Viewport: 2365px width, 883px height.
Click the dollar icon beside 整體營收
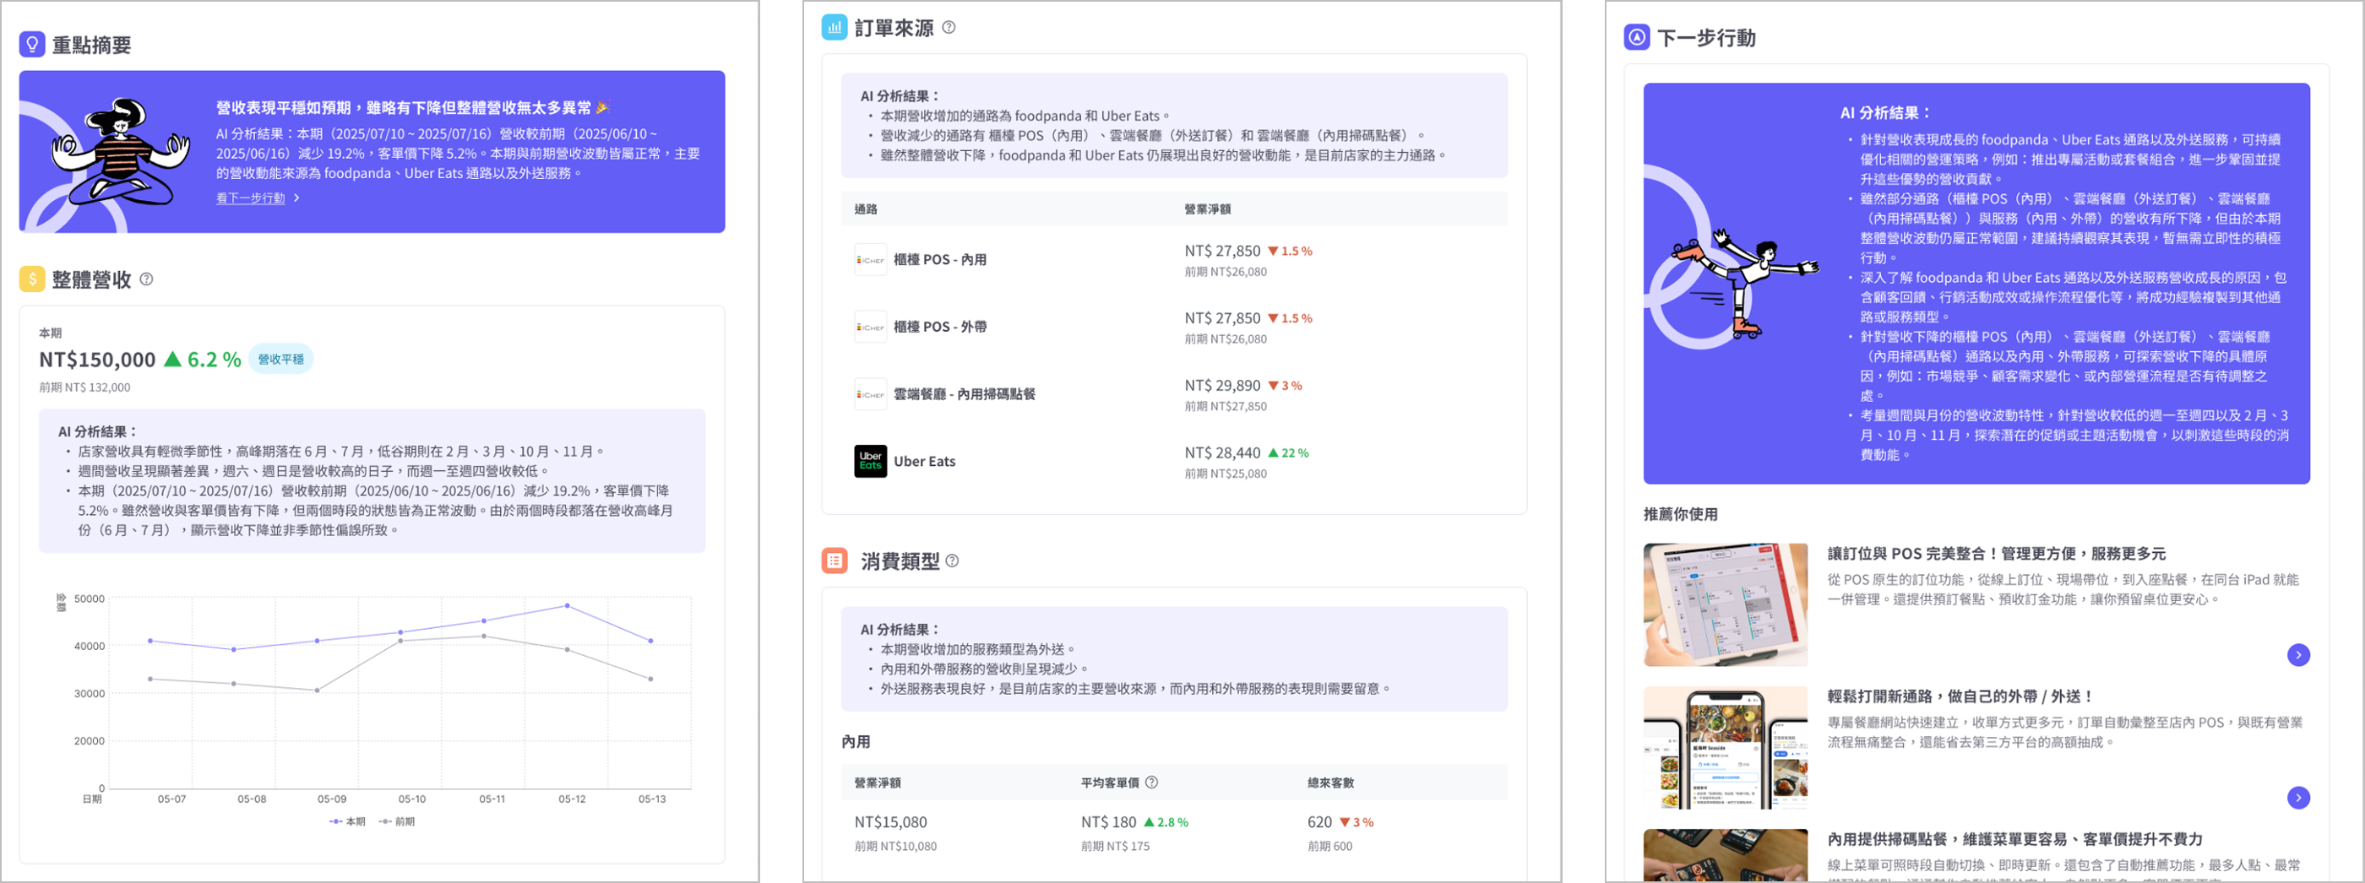(x=32, y=279)
